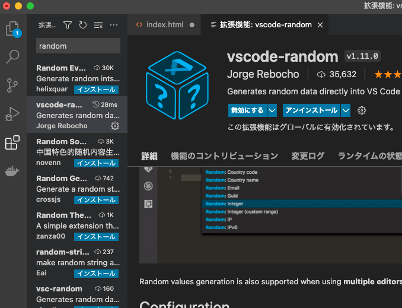Click manage gear icon beside uninstall button
The height and width of the screenshot is (308, 402).
coord(362,110)
